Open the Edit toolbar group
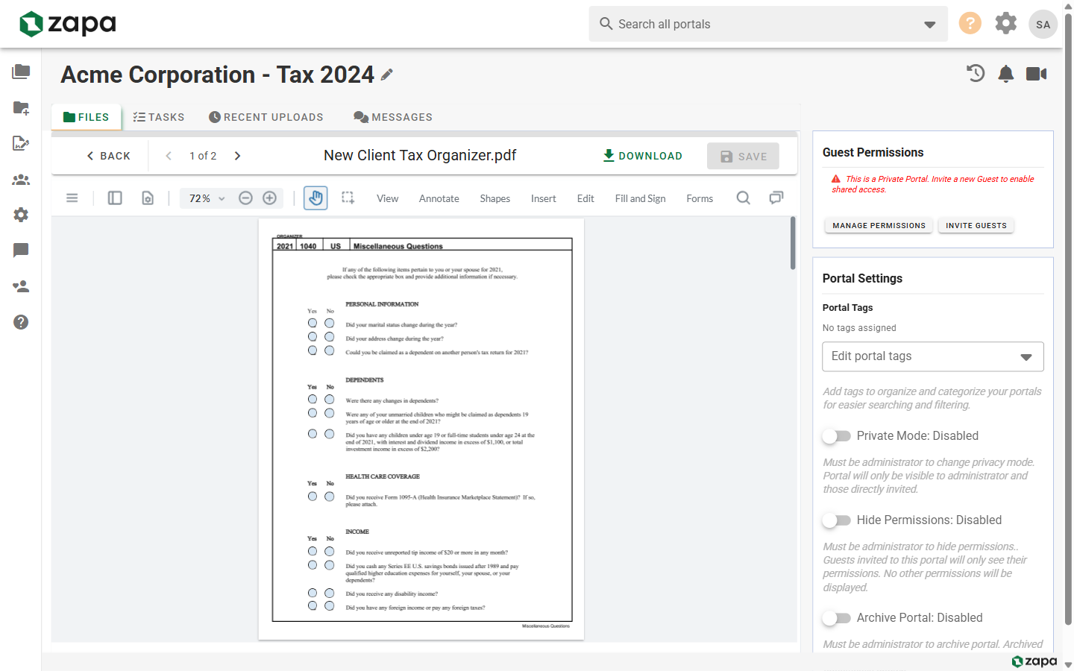 coord(585,198)
